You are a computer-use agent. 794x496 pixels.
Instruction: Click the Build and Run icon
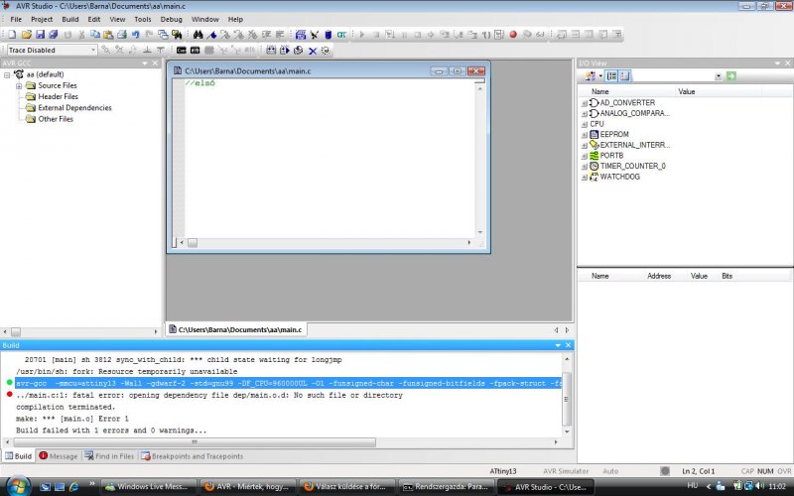[x=285, y=51]
